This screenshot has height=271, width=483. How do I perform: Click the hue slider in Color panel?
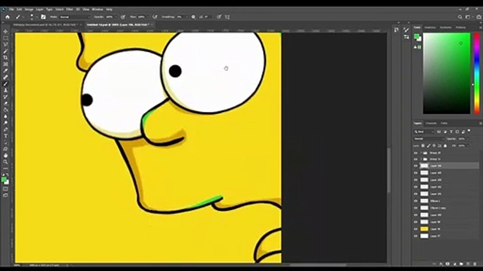click(x=477, y=73)
